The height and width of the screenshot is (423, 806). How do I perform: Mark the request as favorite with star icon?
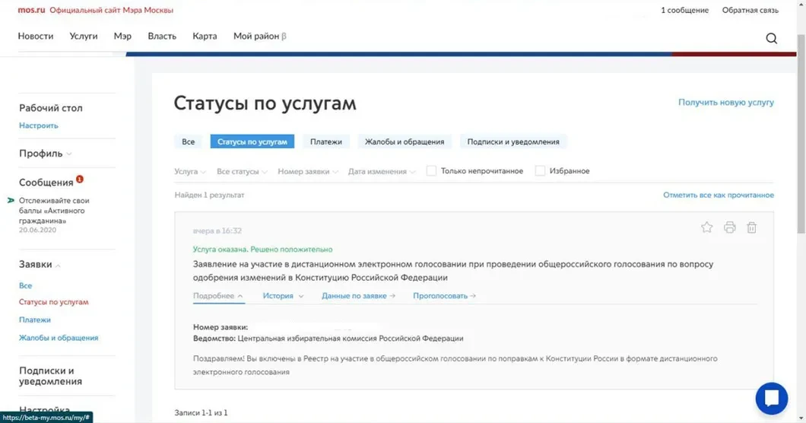(x=706, y=227)
